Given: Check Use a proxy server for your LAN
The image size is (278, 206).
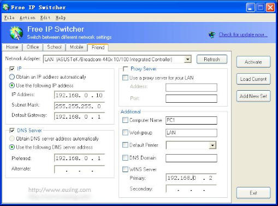Looking at the screenshot, I should click(x=125, y=78).
